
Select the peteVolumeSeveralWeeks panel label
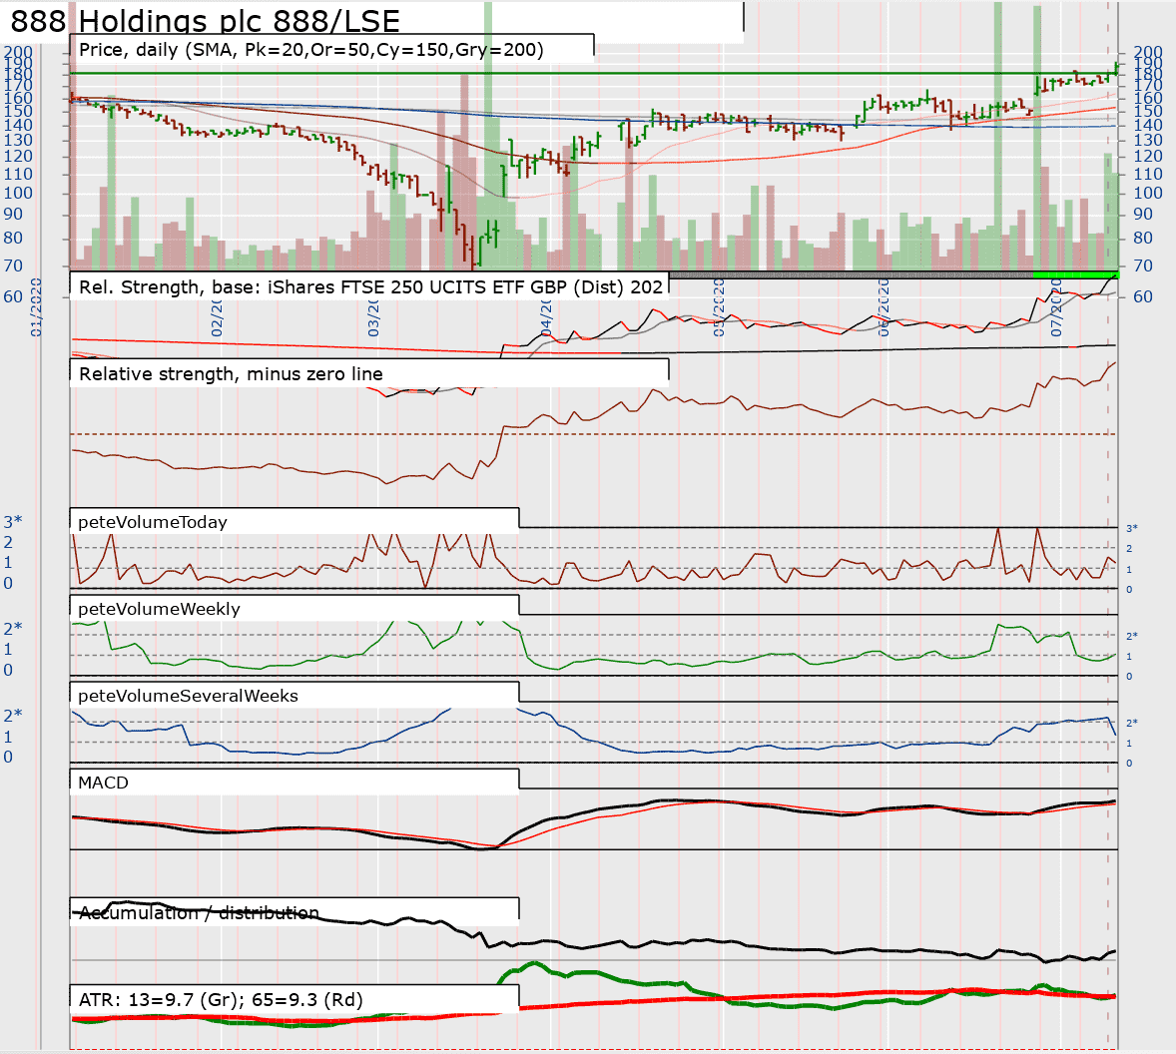coord(189,696)
